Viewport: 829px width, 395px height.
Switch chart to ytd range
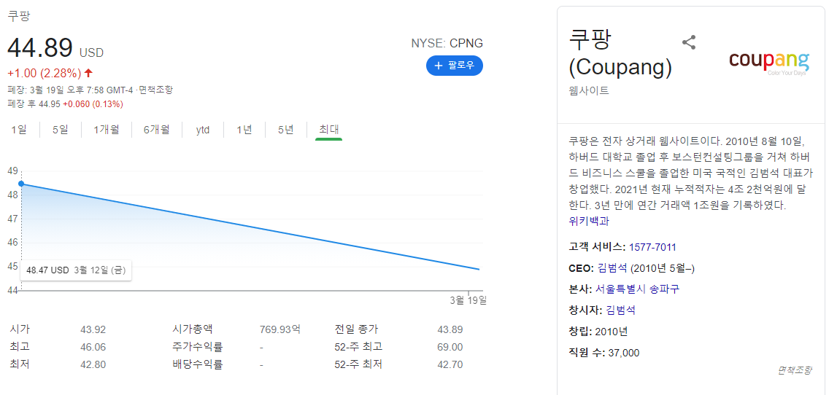click(202, 130)
